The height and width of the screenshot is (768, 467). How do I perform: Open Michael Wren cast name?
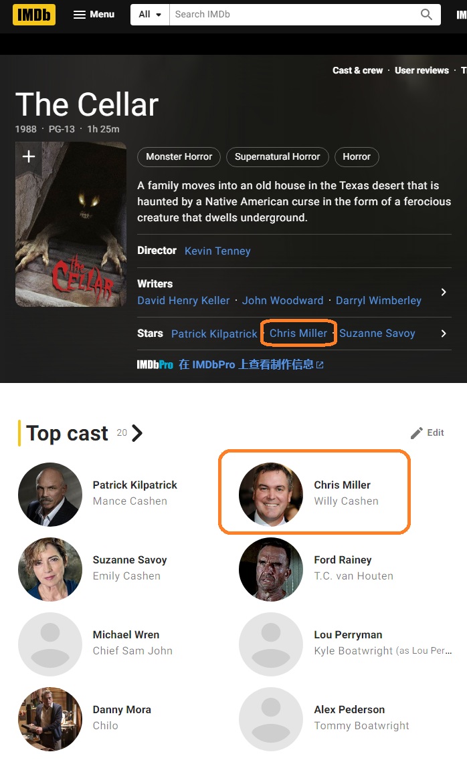point(126,635)
